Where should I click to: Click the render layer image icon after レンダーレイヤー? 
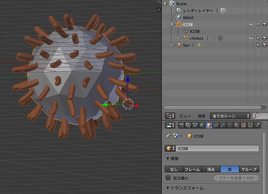tap(223, 10)
